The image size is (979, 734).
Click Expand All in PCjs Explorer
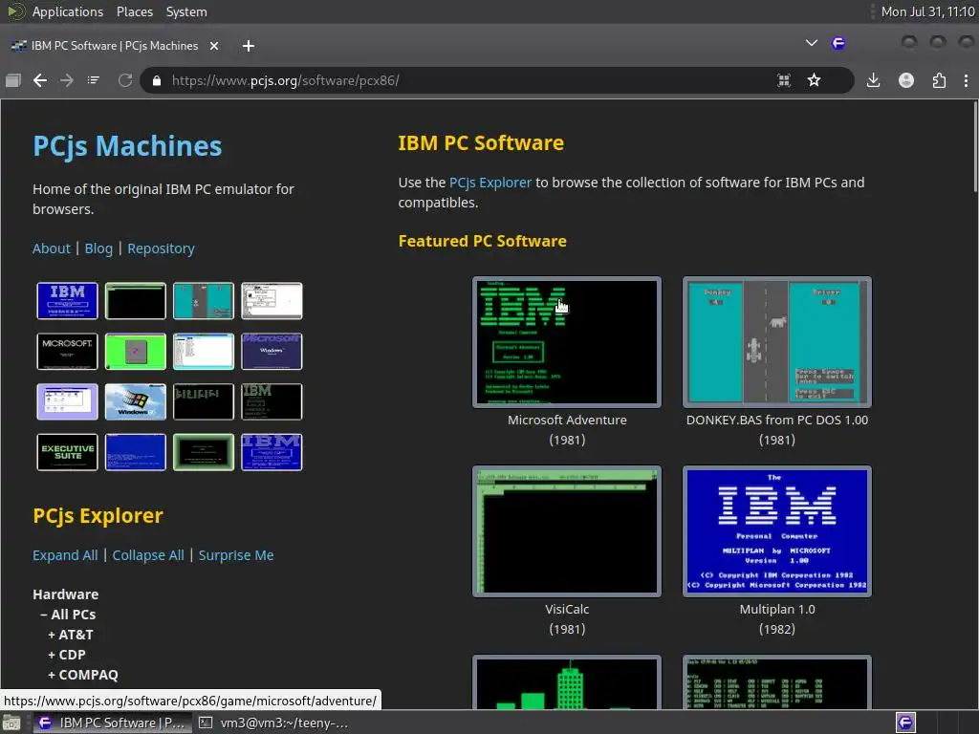pyautogui.click(x=65, y=555)
